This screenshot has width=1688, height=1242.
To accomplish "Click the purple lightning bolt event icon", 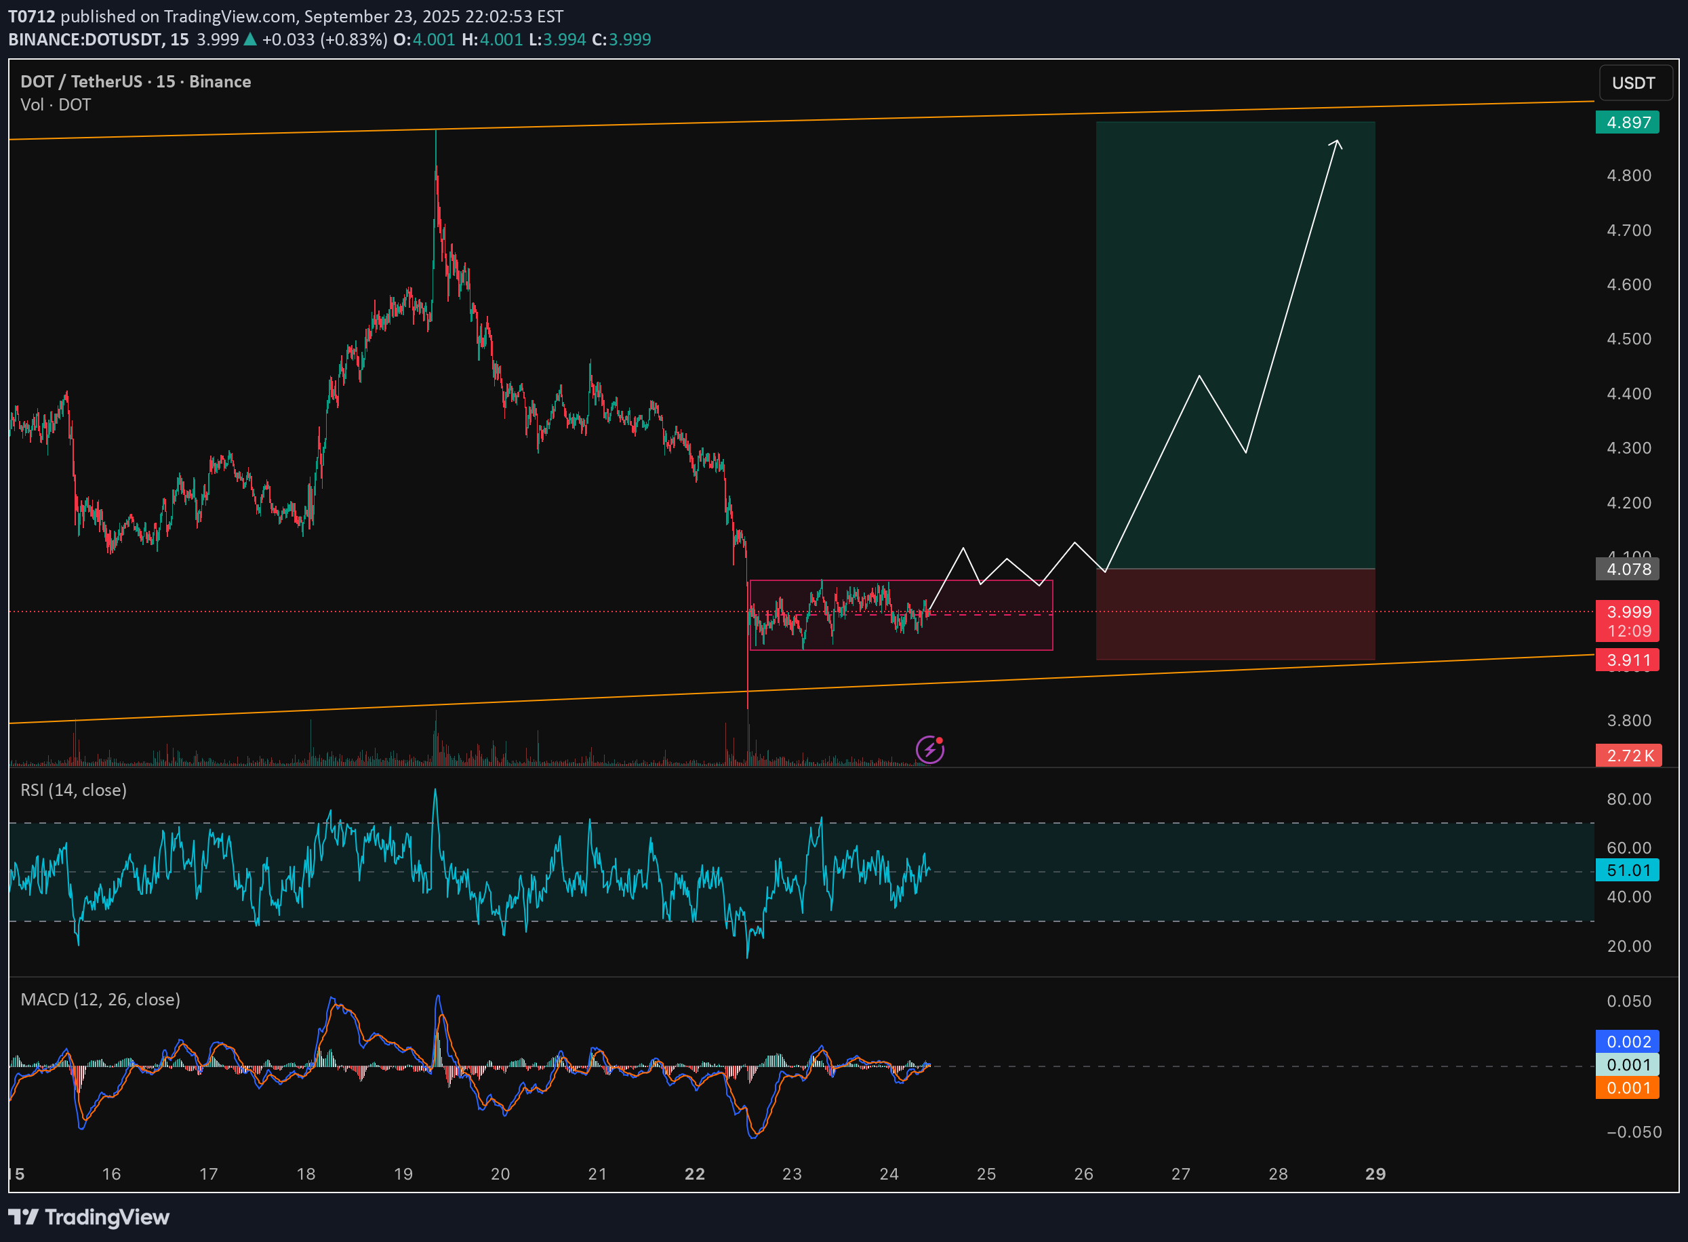I will 929,750.
